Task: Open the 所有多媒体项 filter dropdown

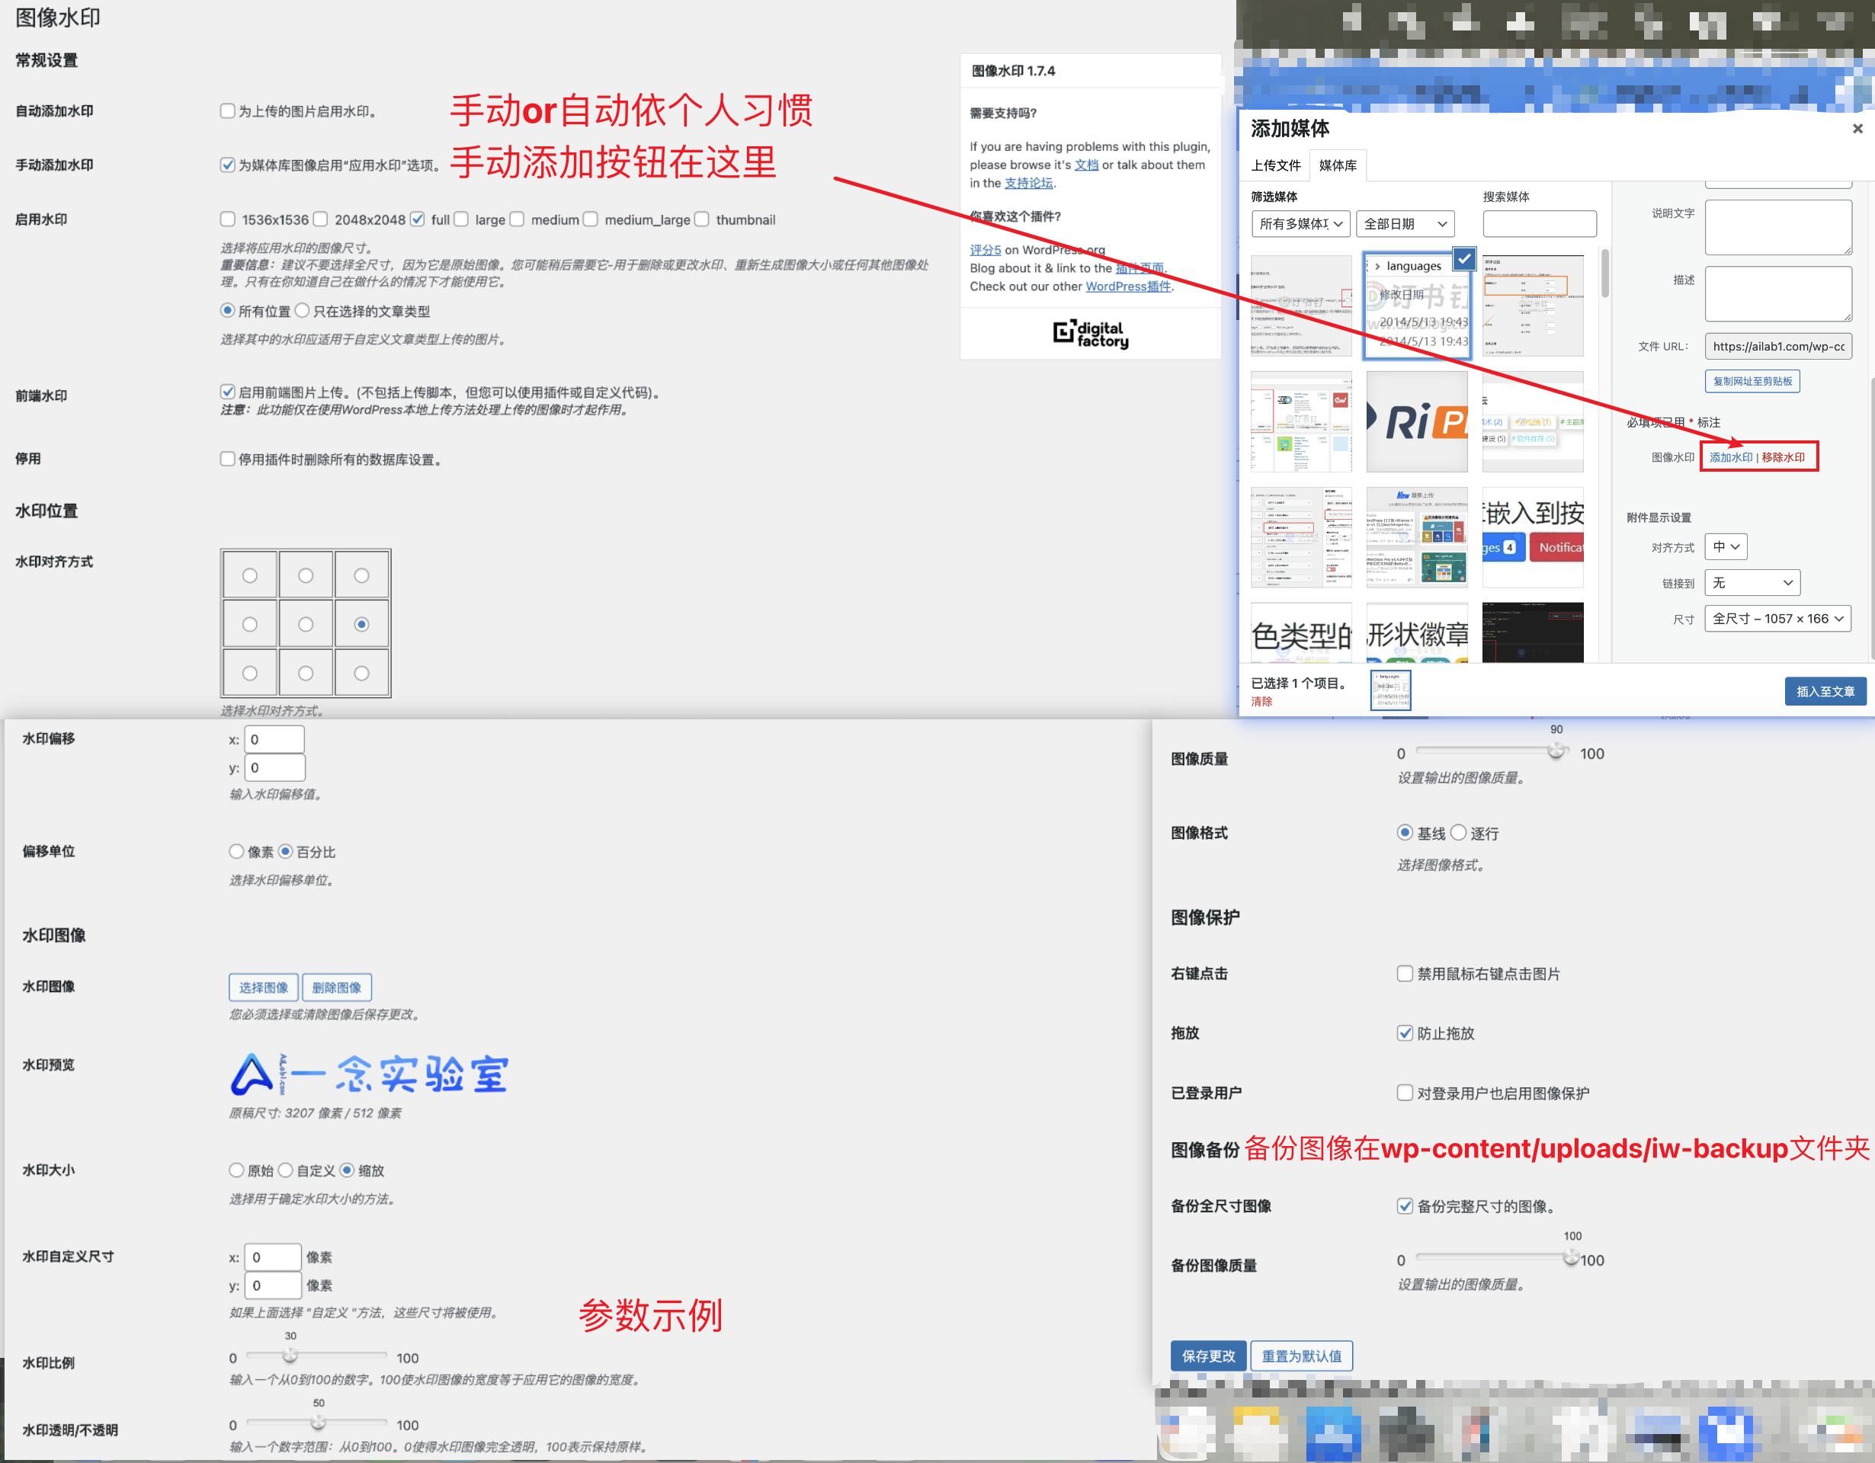Action: pos(1300,223)
